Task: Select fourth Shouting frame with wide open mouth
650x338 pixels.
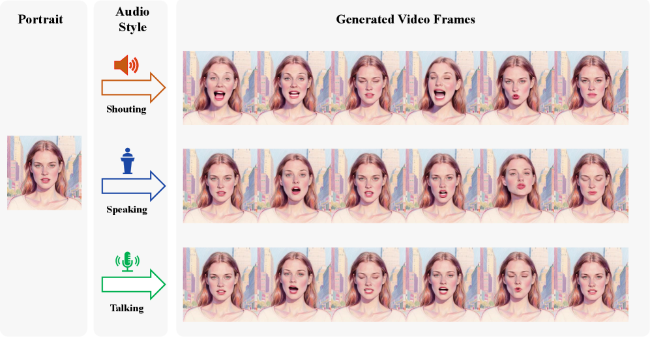Action: coord(443,88)
